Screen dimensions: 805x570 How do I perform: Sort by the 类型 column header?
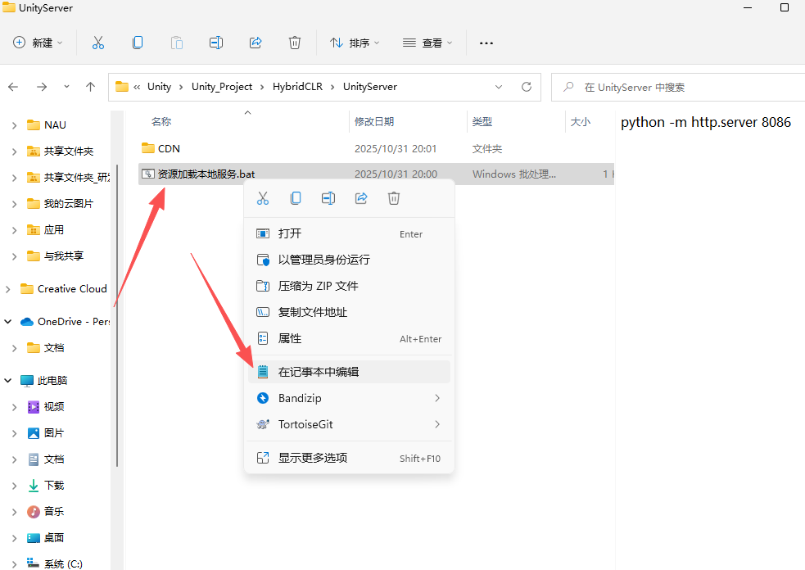point(482,122)
